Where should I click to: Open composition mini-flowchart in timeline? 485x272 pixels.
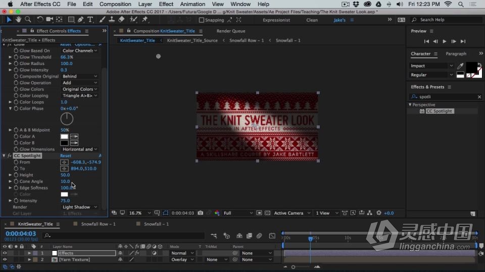point(214,236)
